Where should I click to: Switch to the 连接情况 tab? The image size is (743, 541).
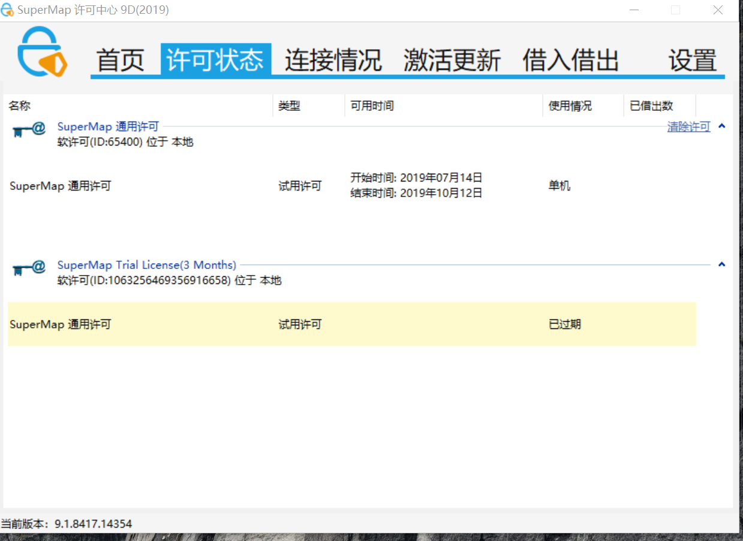[333, 60]
